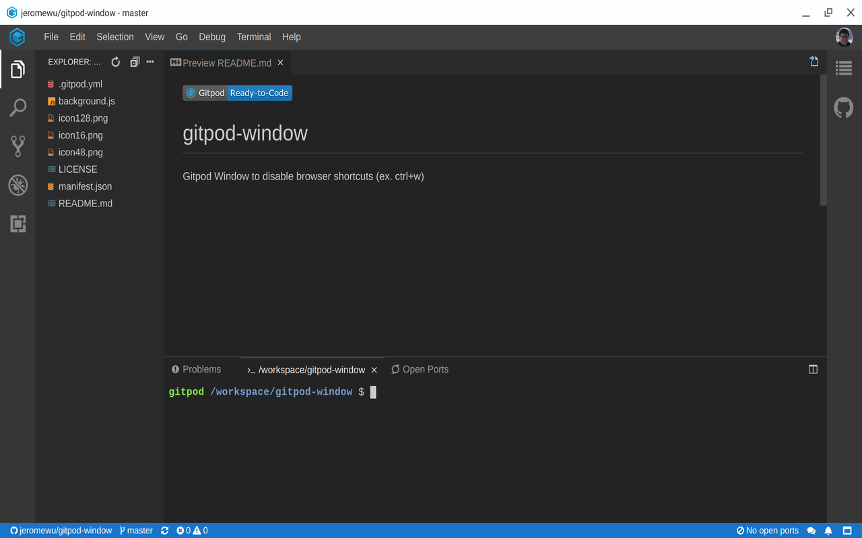Open the Selection menu
The image size is (862, 538).
tap(115, 37)
